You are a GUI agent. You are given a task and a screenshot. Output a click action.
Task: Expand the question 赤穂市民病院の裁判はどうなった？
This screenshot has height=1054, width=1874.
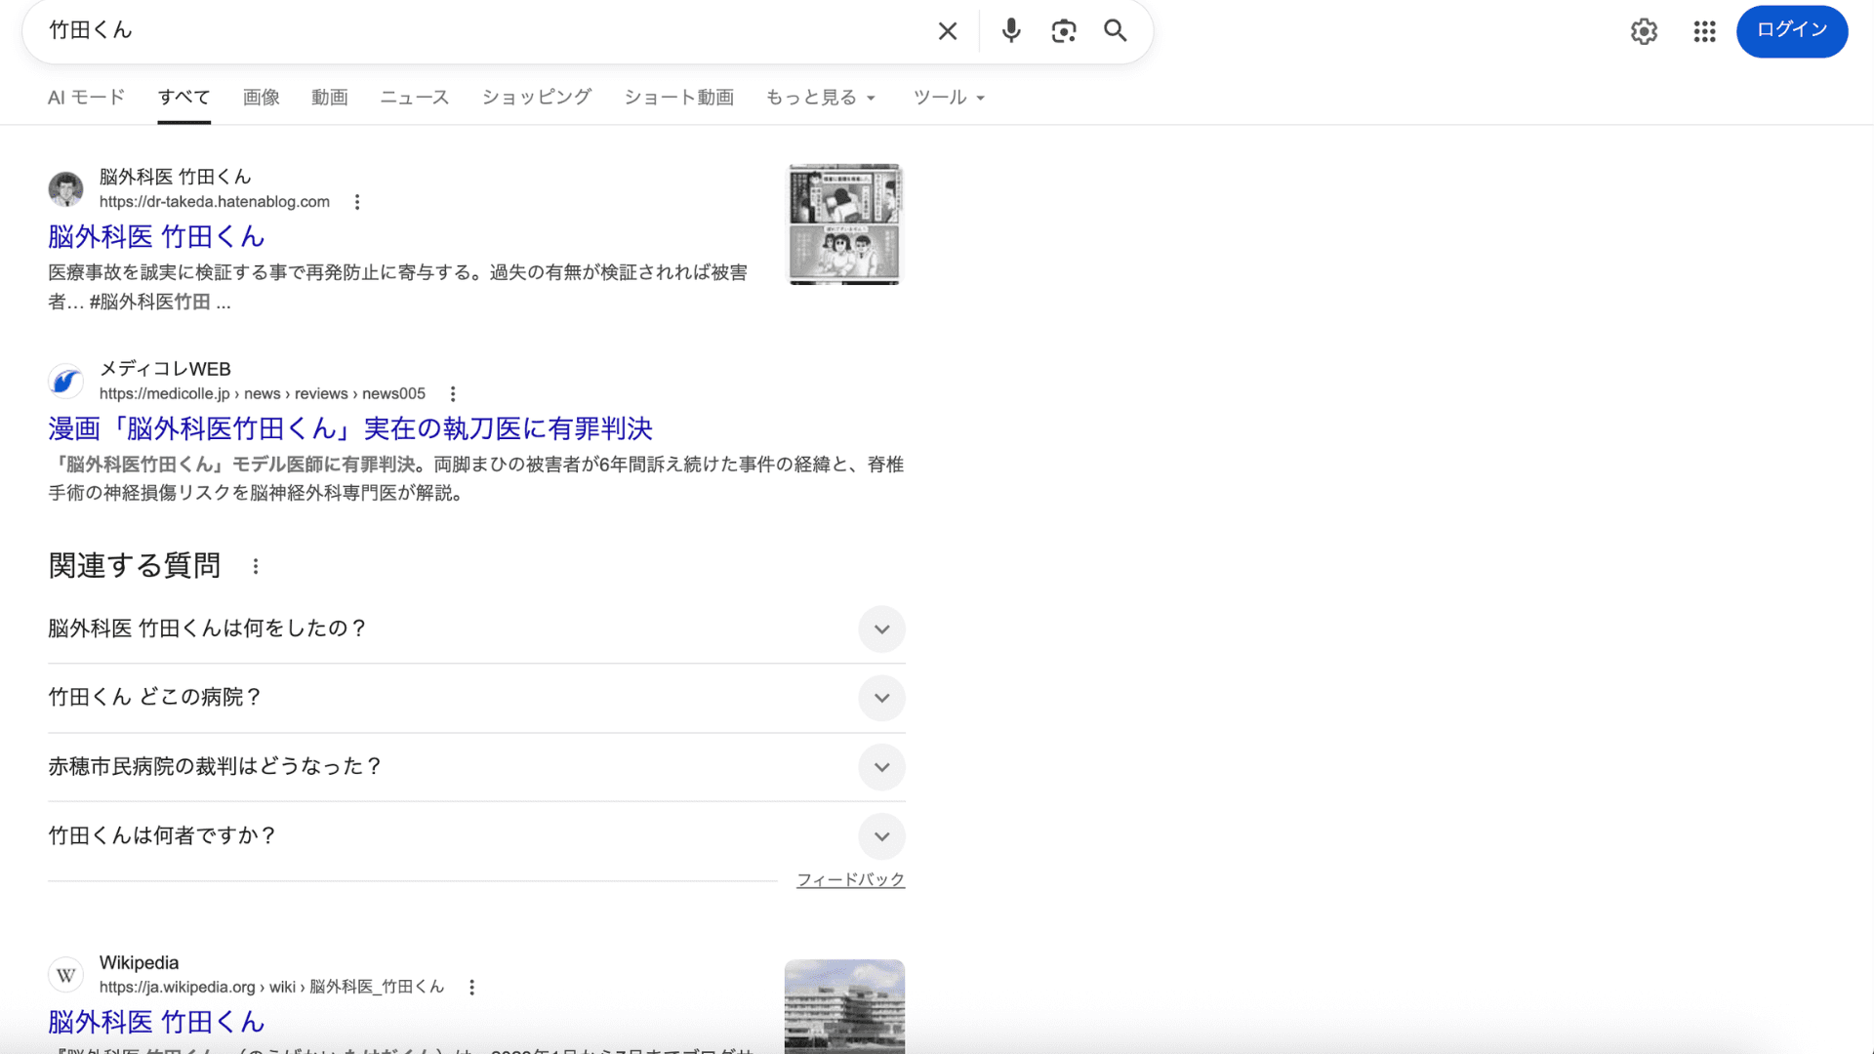[881, 768]
